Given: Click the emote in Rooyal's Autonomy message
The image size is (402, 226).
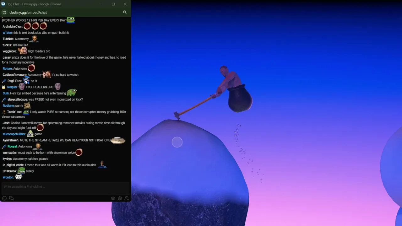Looking at the screenshot, I should pos(38,146).
